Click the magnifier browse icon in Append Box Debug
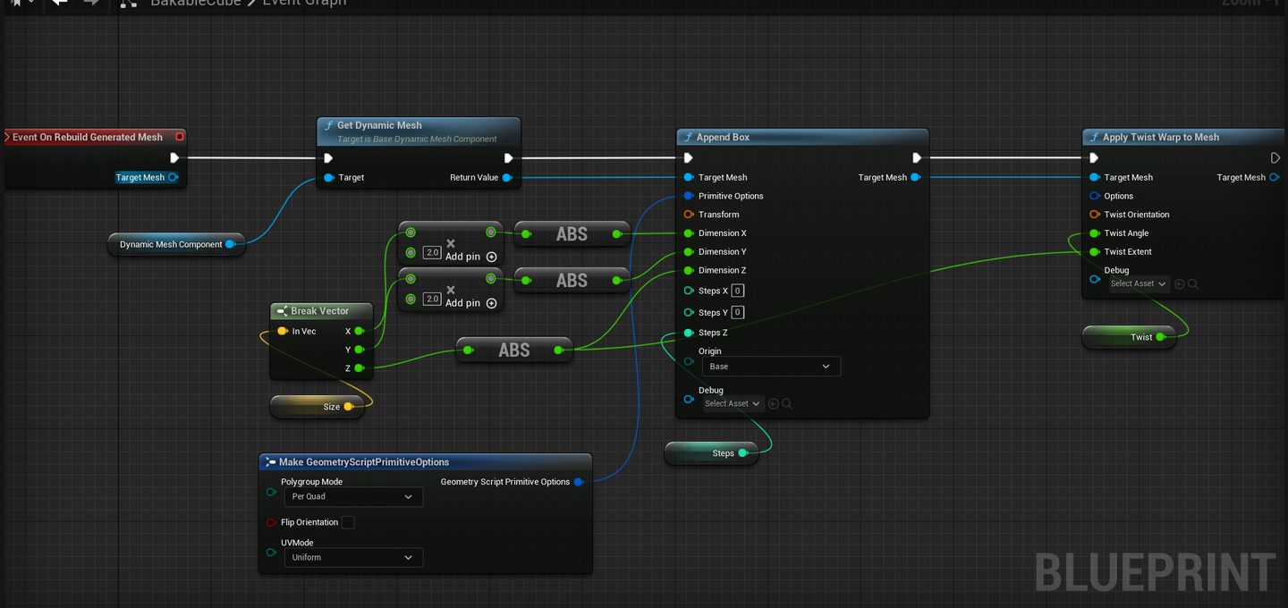 (787, 404)
